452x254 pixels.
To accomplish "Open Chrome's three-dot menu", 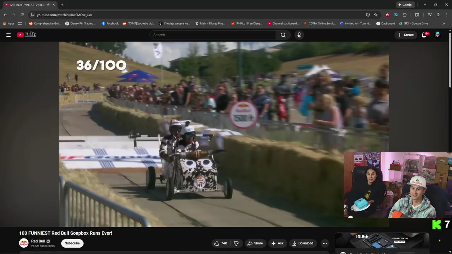I will tap(447, 15).
